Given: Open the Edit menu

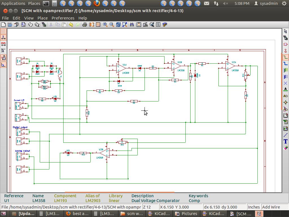Looking at the screenshot, I should click(x=16, y=18).
